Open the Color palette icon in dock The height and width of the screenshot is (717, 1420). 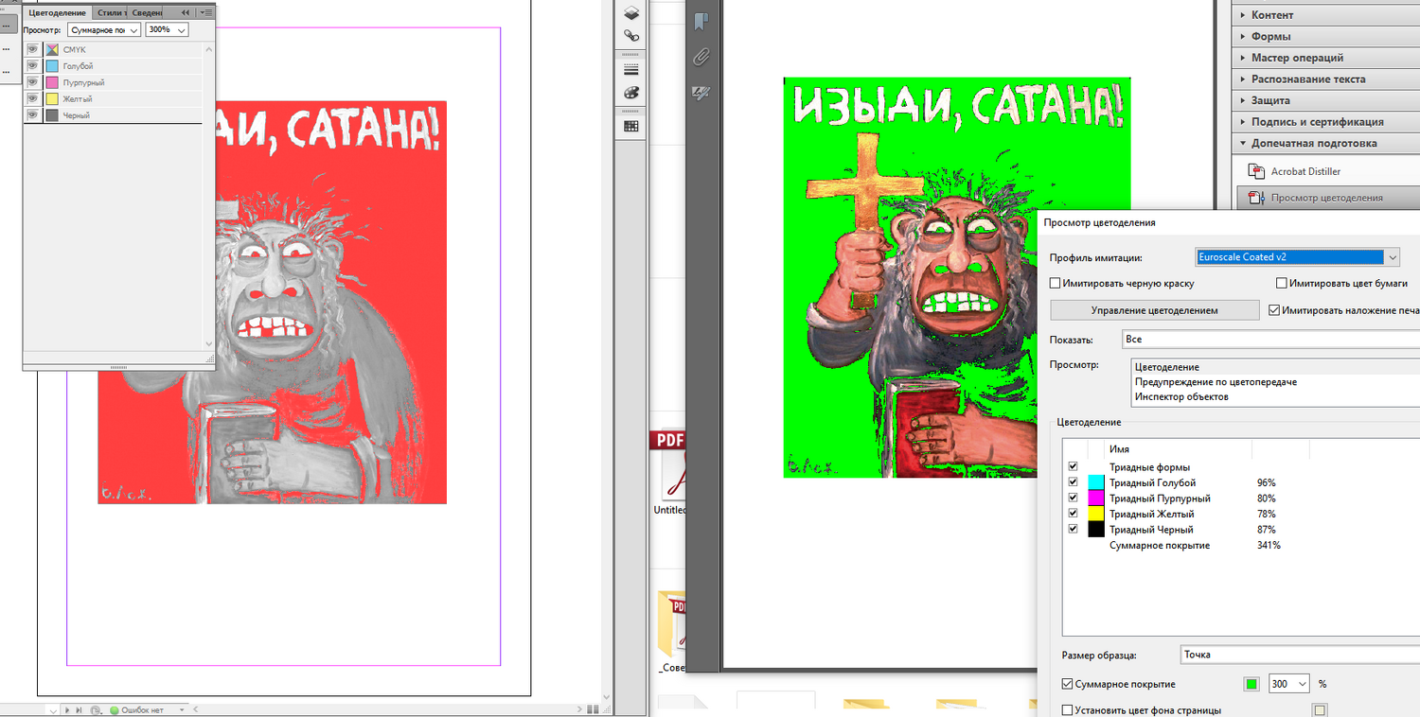coord(630,93)
